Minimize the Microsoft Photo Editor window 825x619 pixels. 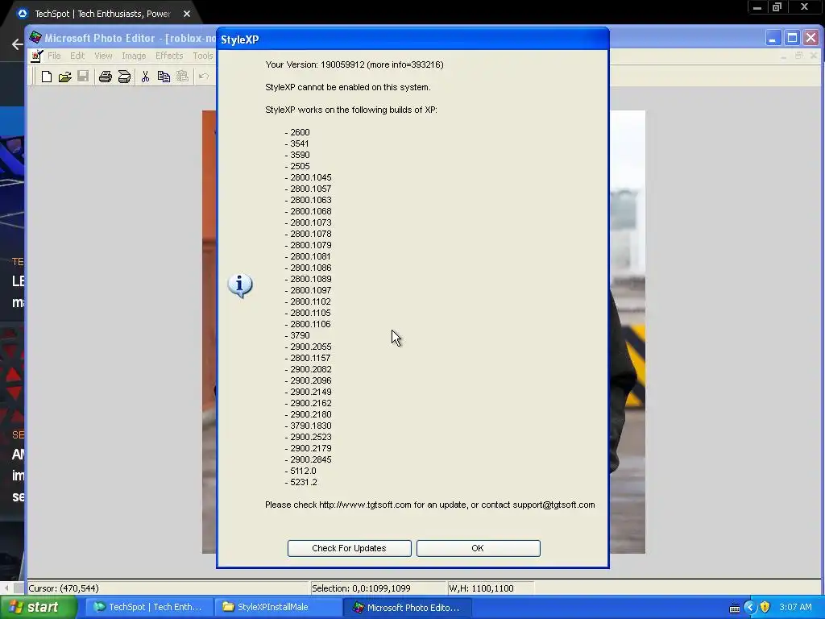coord(773,38)
